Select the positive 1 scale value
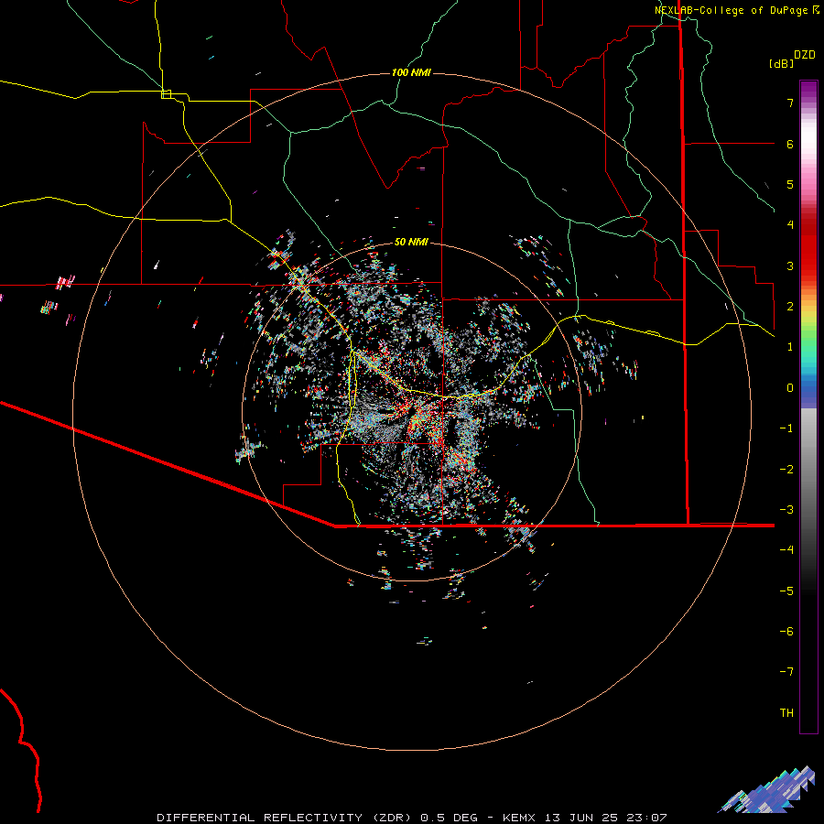 tap(790, 347)
